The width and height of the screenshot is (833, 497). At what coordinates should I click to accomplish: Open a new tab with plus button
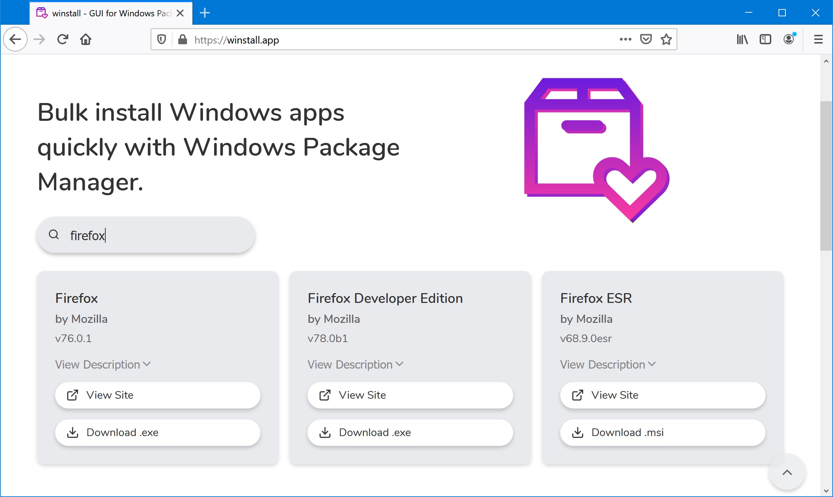click(205, 13)
